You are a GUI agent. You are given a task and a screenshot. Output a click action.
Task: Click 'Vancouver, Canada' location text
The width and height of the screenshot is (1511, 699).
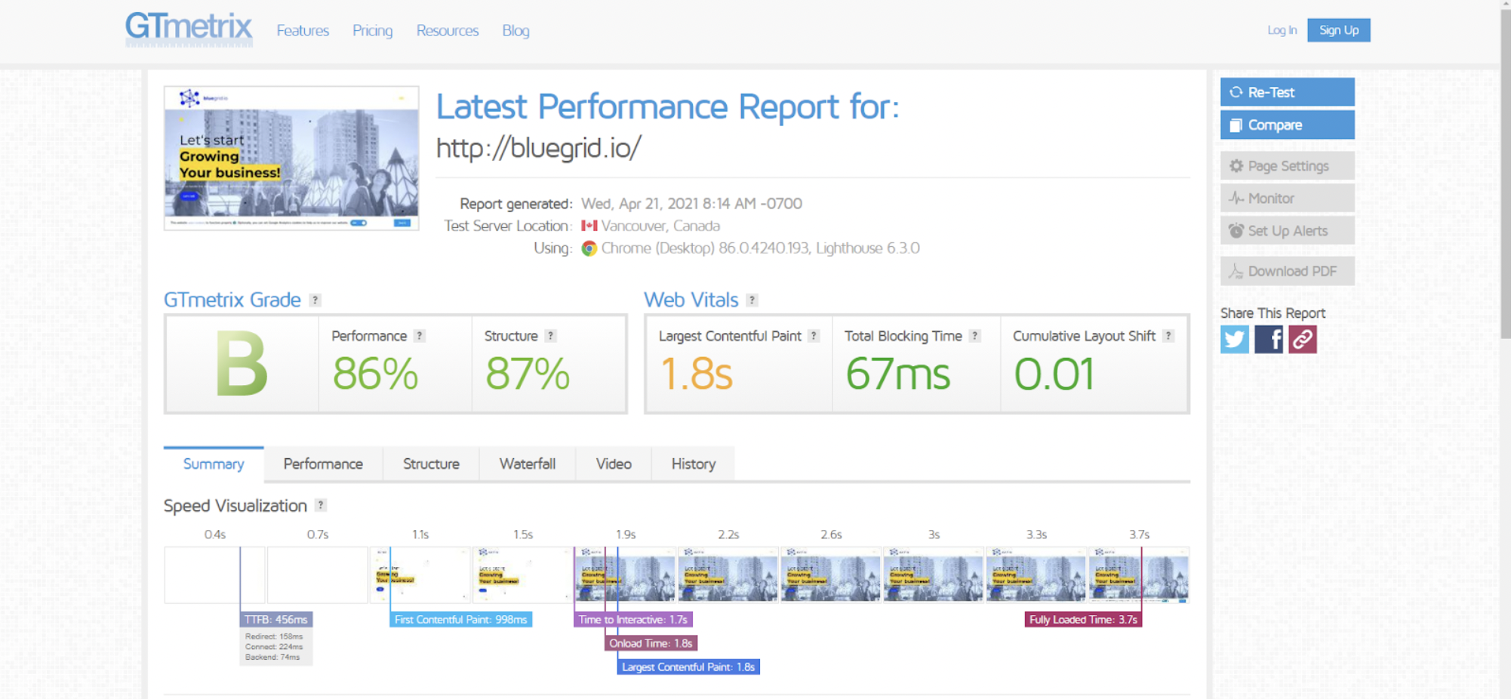click(660, 226)
